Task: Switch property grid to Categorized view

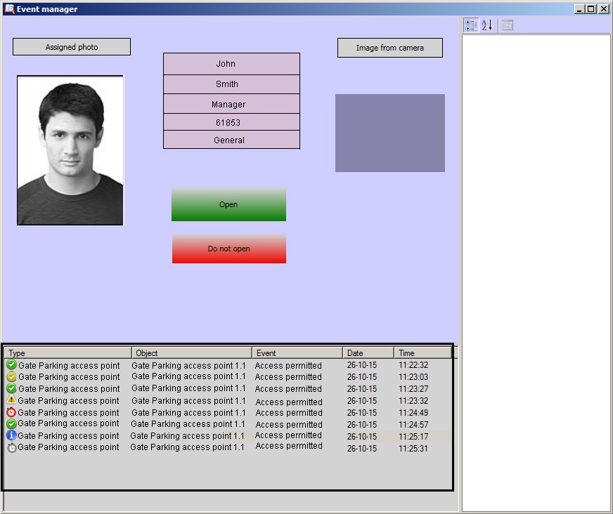Action: pos(471,25)
